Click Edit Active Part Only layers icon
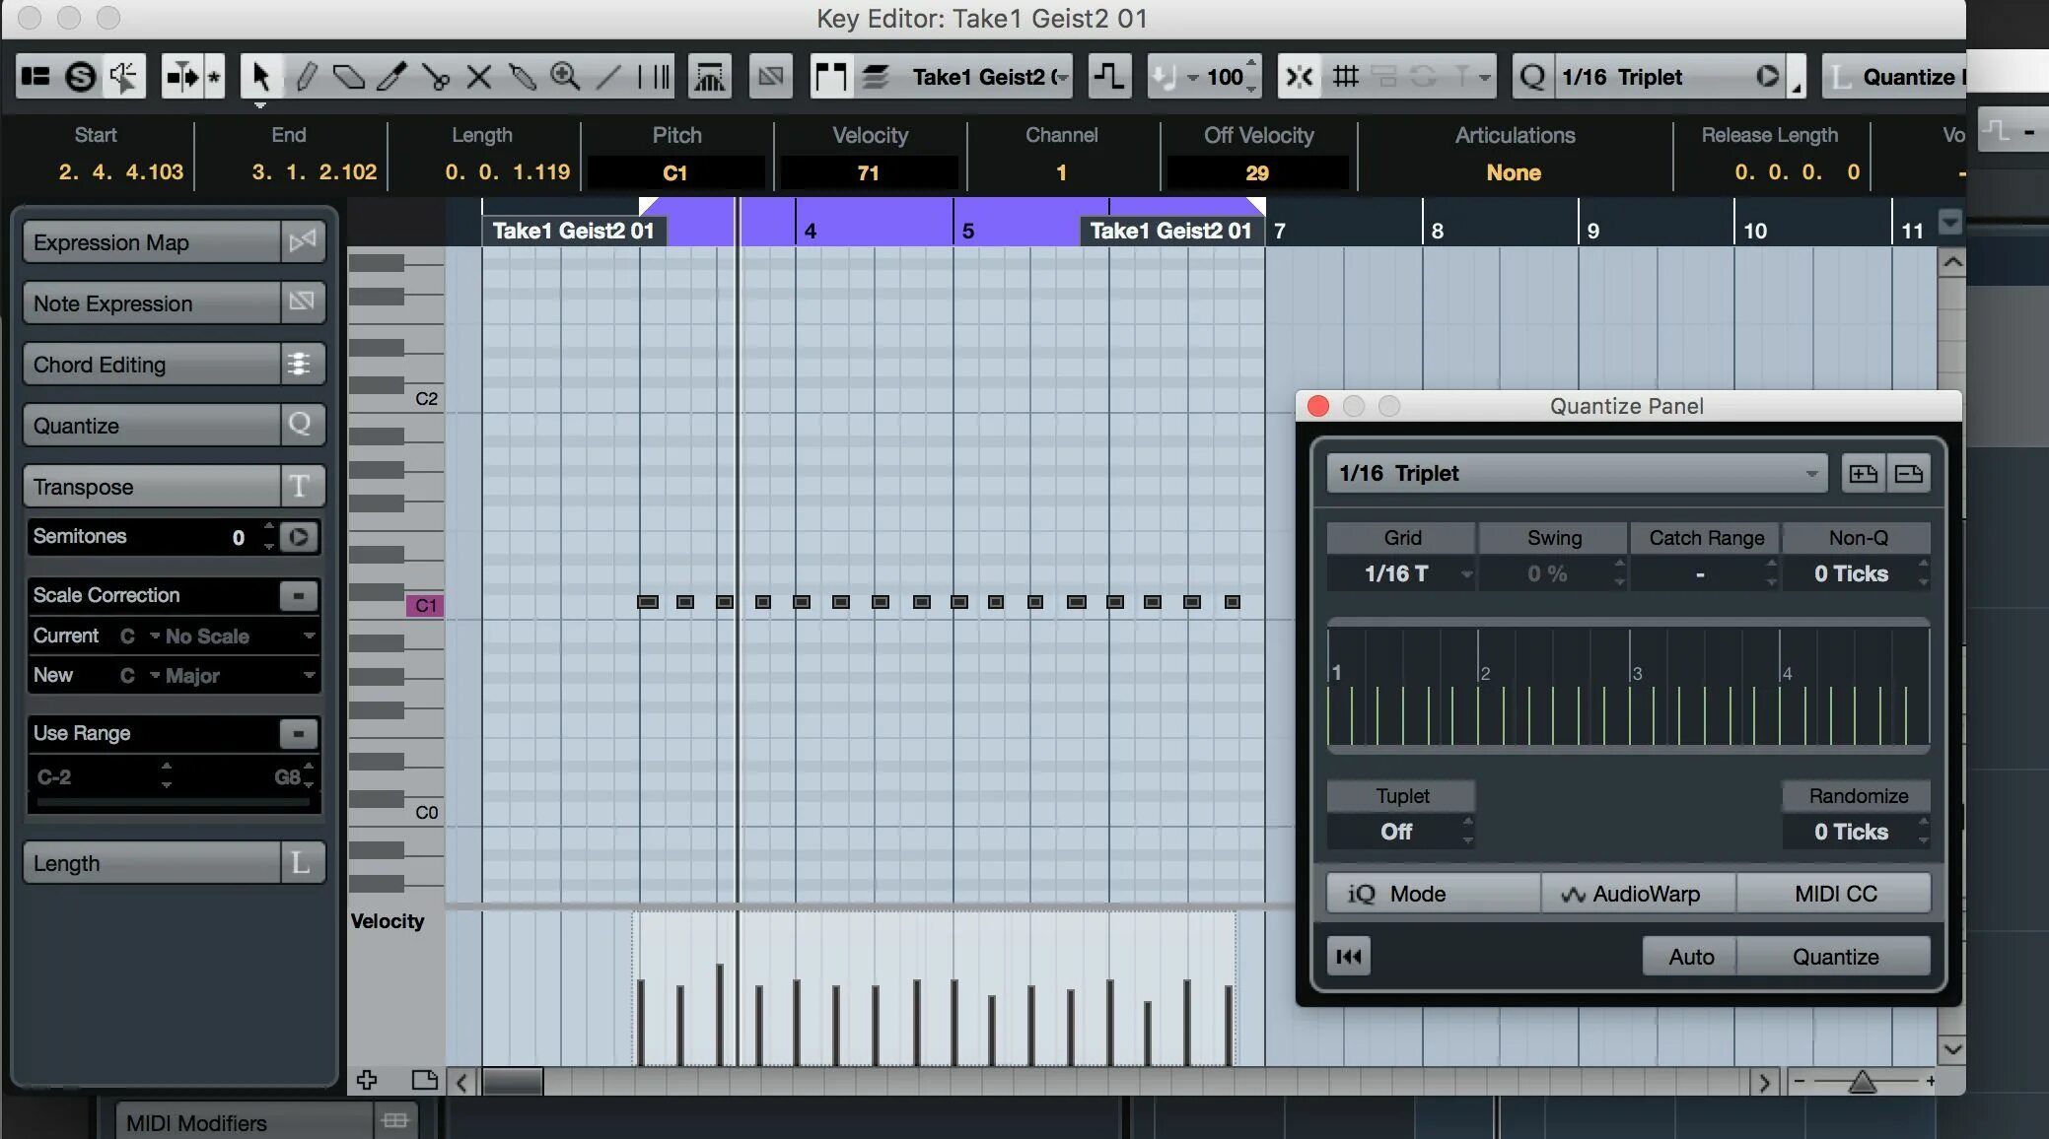The height and width of the screenshot is (1139, 2049). pos(875,76)
